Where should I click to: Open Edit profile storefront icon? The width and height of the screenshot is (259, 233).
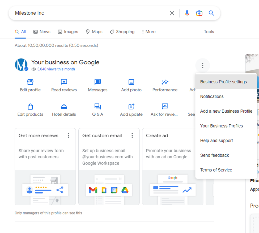[x=30, y=82]
